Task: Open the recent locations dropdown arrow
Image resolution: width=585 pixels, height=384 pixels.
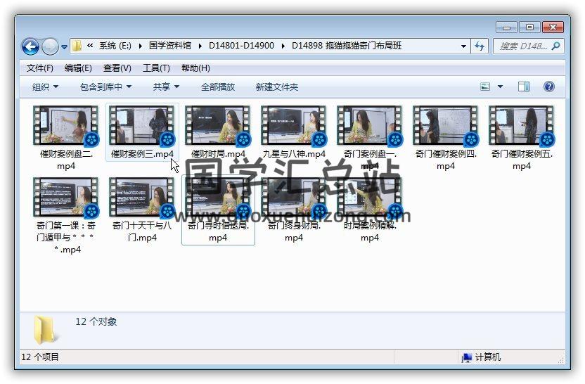Action: pos(64,47)
